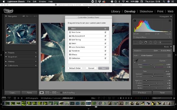Collapse the Histogram panel triangle
The image size is (177, 110).
click(x=171, y=16)
